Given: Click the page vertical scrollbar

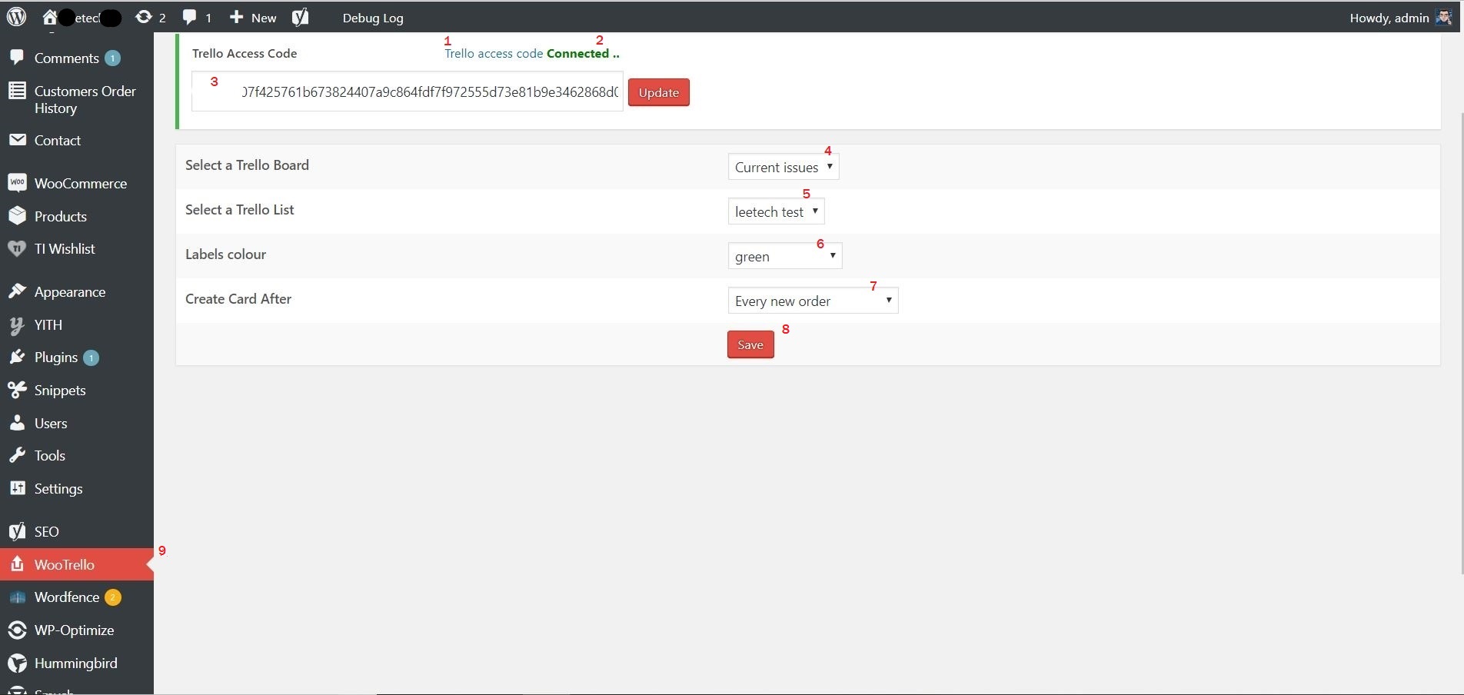Looking at the screenshot, I should tap(1461, 344).
